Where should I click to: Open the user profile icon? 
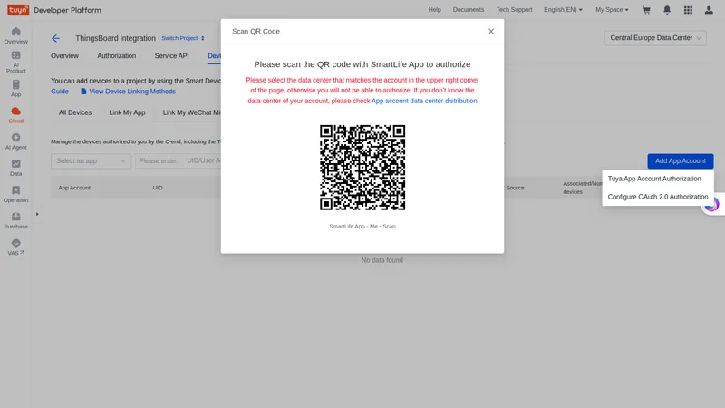pyautogui.click(x=709, y=10)
